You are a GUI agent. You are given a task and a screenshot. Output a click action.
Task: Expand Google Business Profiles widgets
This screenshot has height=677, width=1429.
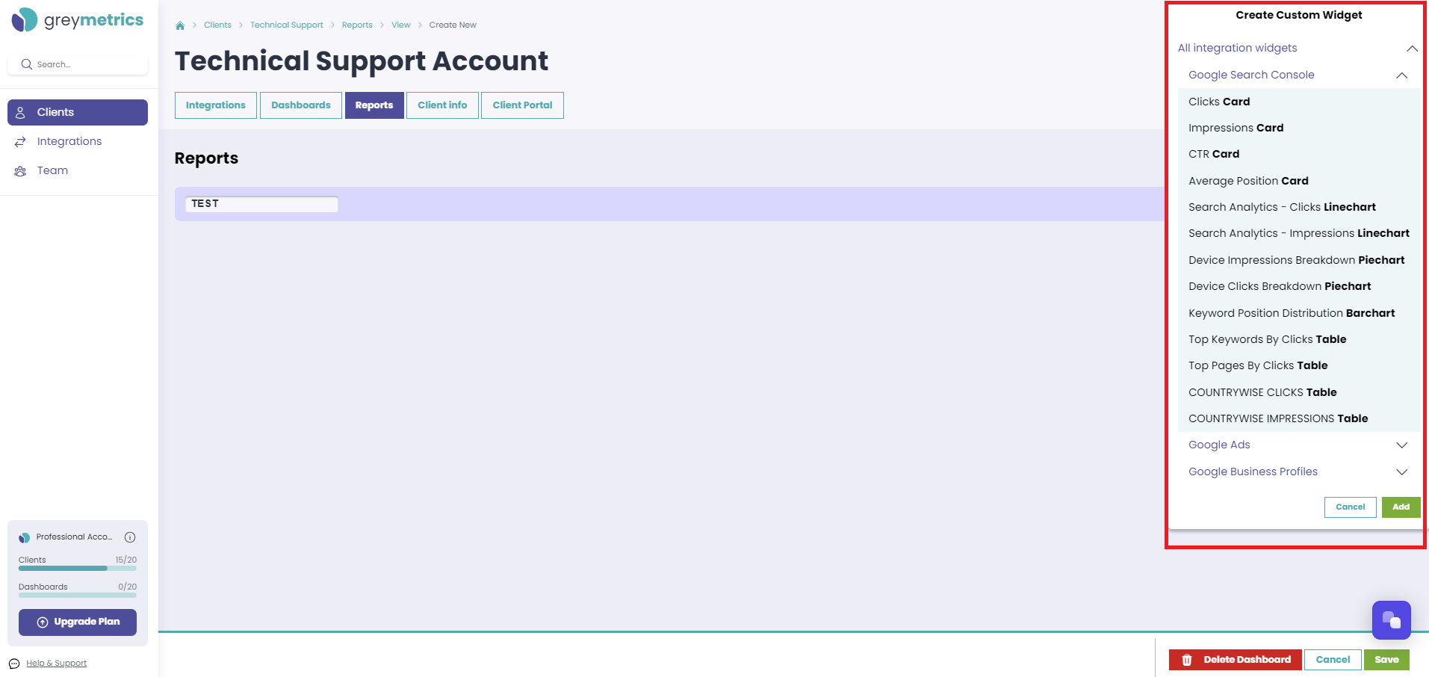[x=1401, y=472]
